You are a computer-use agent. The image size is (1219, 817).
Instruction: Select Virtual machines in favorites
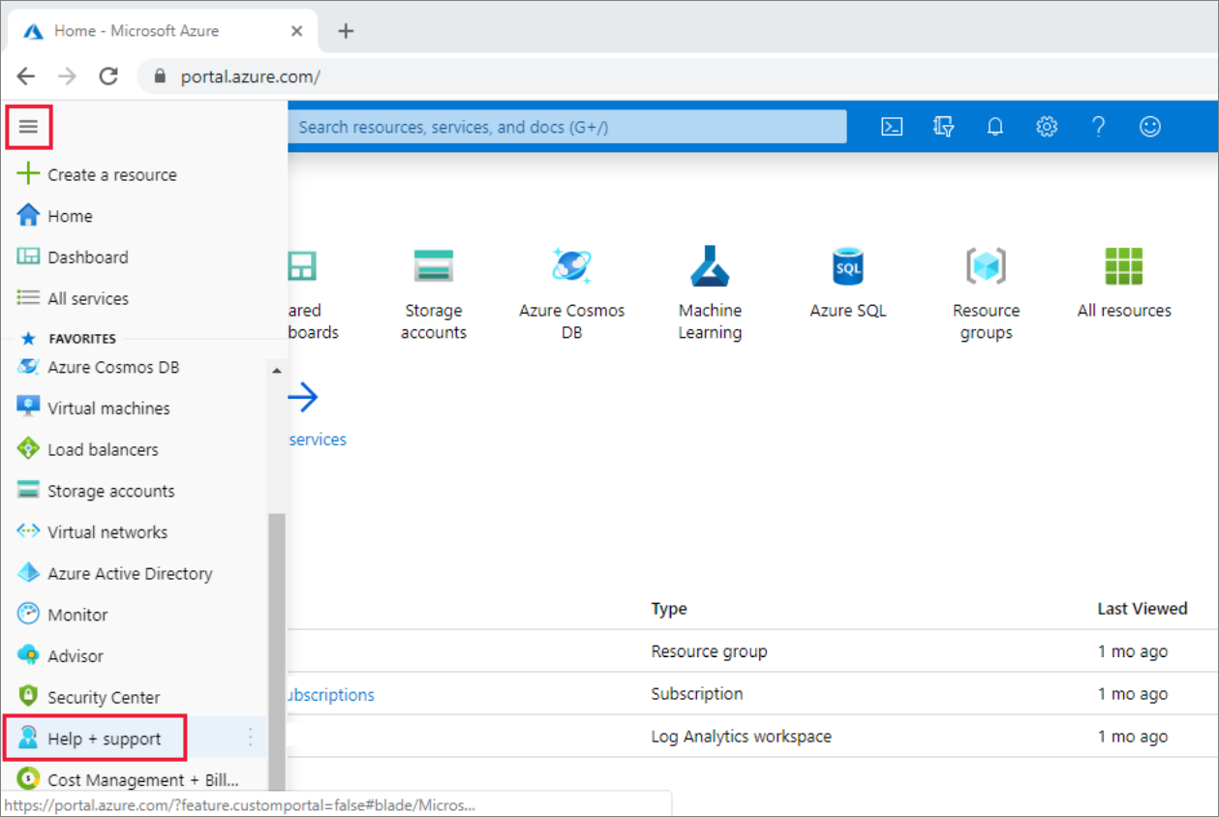(109, 408)
